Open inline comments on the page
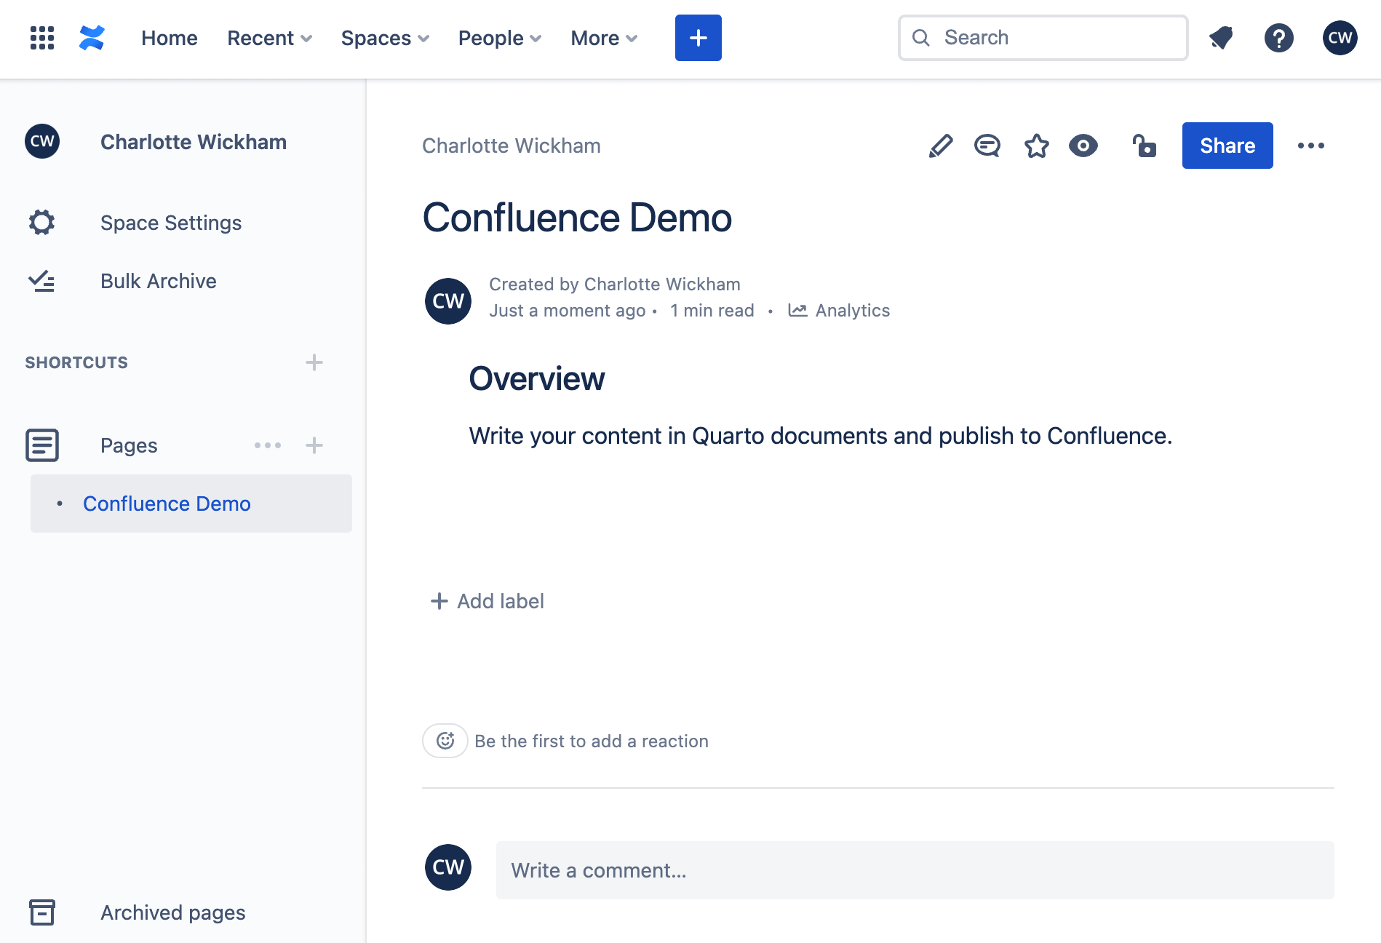This screenshot has width=1381, height=943. 987,146
